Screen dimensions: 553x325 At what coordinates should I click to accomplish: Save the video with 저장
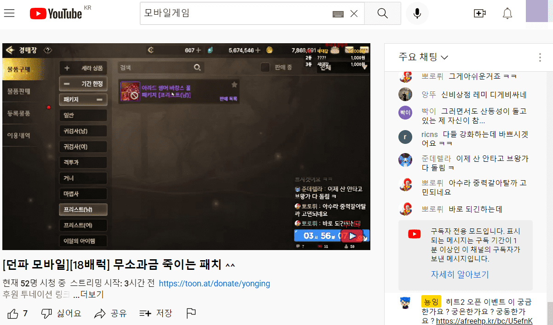pyautogui.click(x=156, y=314)
